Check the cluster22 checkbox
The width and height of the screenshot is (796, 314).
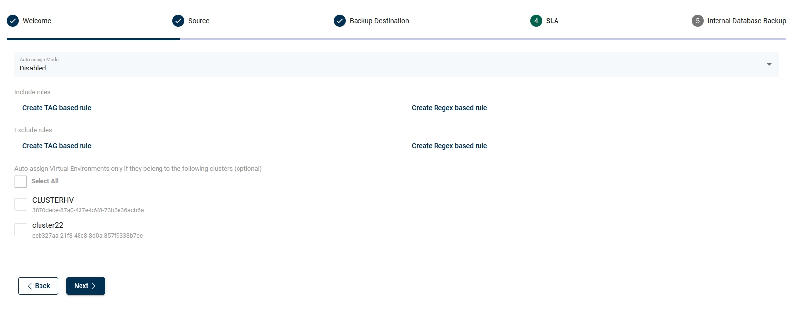point(21,230)
